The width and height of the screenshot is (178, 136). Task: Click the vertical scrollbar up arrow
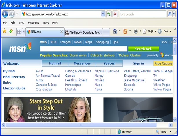(175, 40)
